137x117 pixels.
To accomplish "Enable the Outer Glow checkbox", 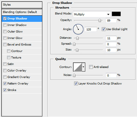I will coord(5,32).
